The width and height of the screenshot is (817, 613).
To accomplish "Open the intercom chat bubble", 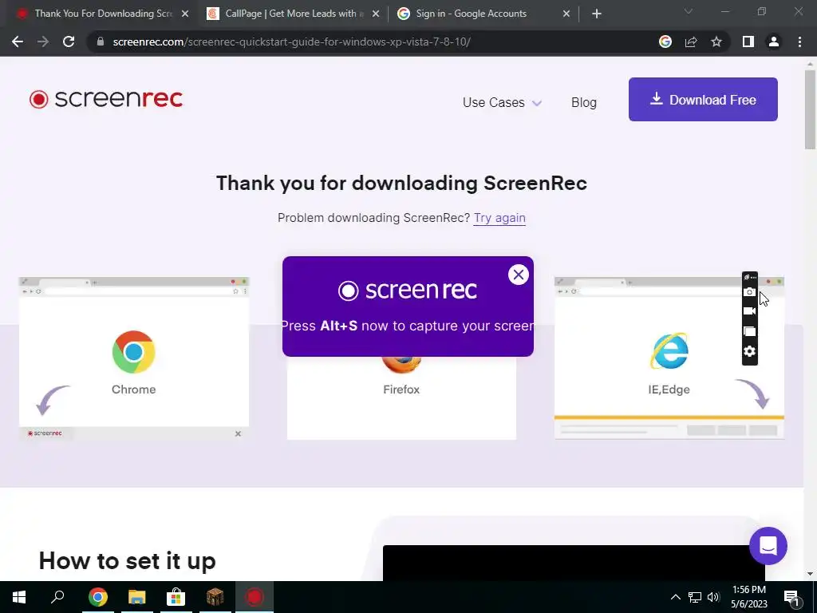I will coord(768,546).
